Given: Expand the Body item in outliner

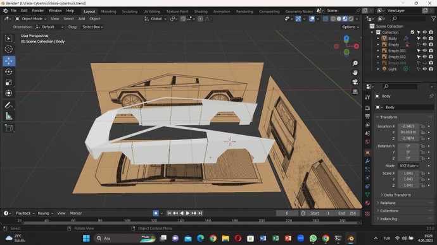Looking at the screenshot, I should pos(378,39).
